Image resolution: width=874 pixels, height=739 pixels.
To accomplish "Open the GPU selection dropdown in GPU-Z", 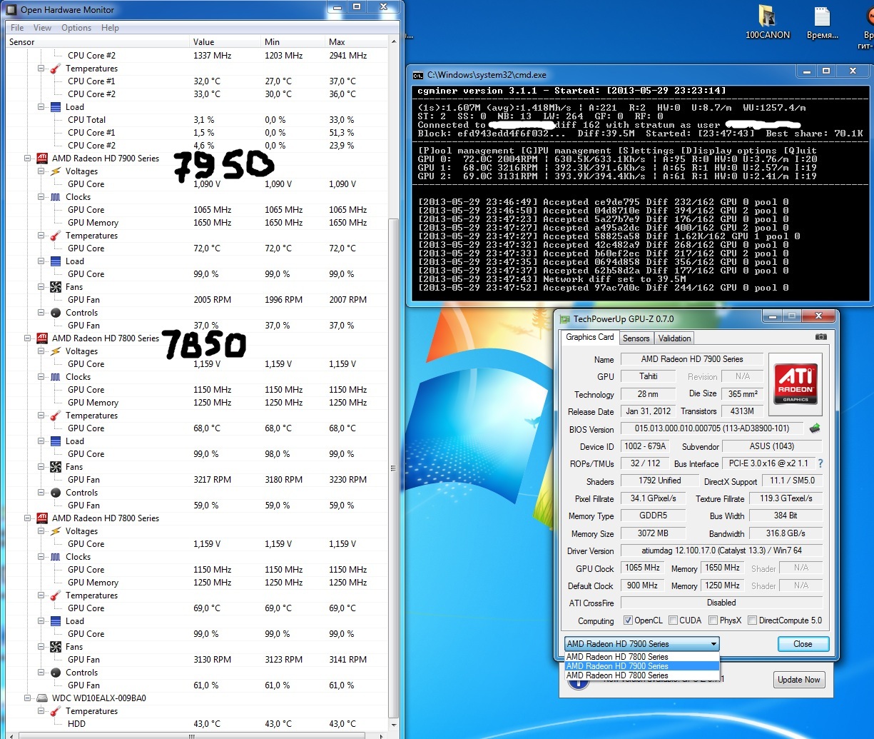I will click(x=641, y=644).
